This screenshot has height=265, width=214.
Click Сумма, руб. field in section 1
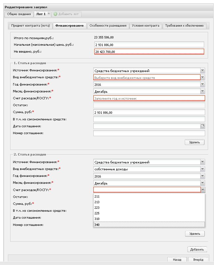[x=149, y=112]
